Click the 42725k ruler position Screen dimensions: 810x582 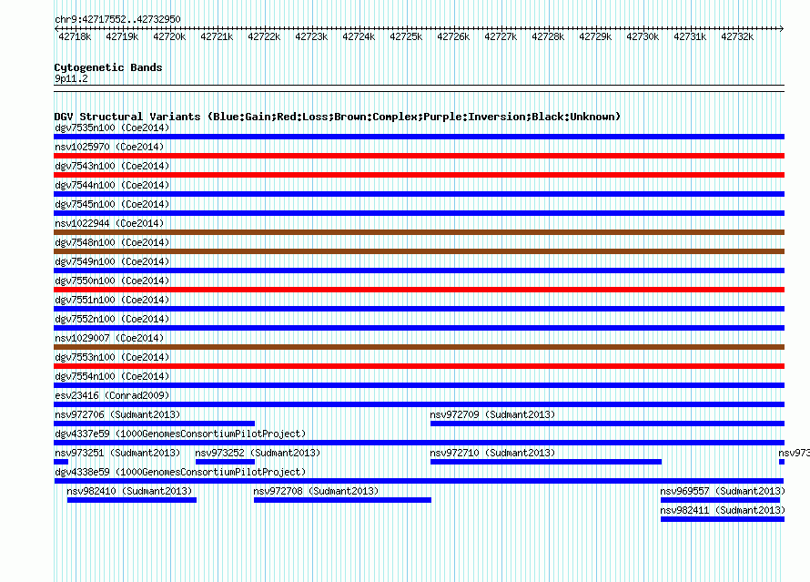[x=406, y=36]
